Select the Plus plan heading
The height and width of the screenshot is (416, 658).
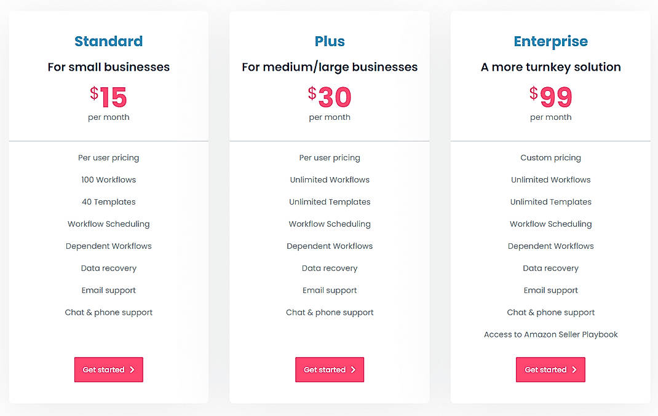(x=330, y=41)
